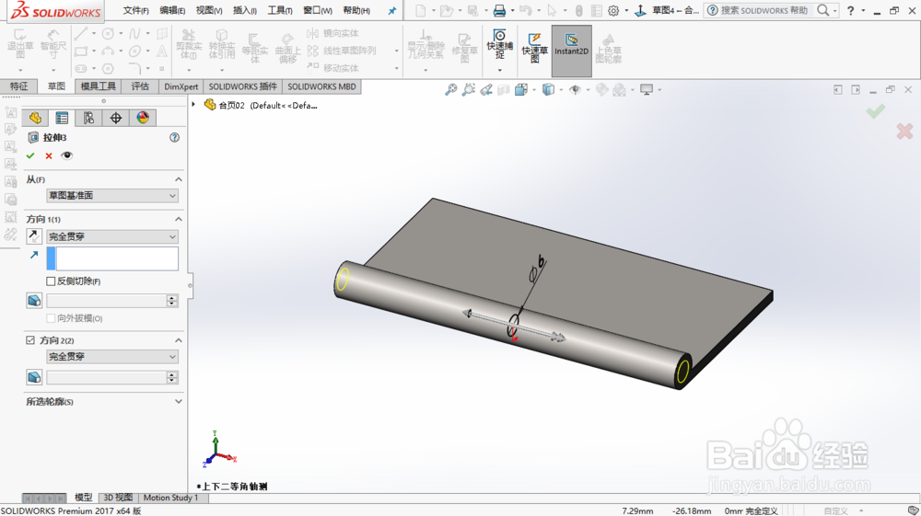Viewport: 921px width, 516px height.
Task: Click the 镜向实体 tool
Action: pyautogui.click(x=333, y=33)
